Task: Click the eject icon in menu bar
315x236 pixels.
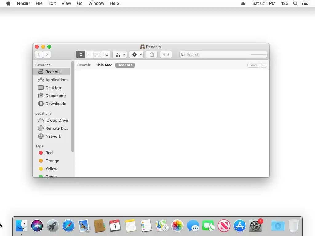Action: pos(243,3)
